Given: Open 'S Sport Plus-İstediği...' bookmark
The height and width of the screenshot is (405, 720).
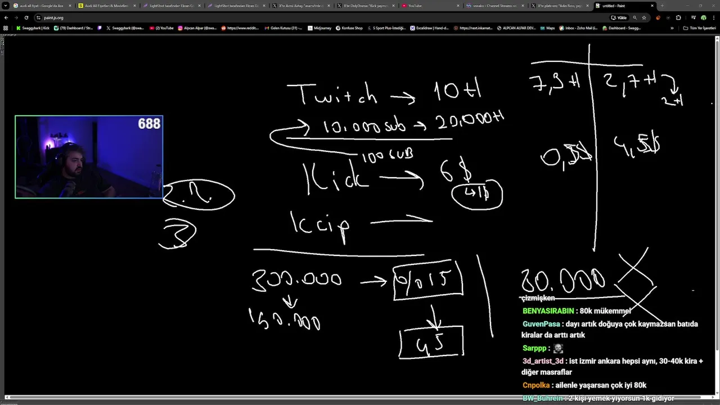Looking at the screenshot, I should coord(386,28).
